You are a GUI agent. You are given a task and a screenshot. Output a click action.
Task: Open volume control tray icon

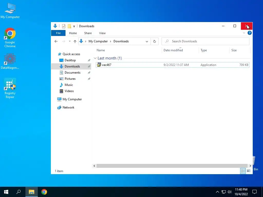pos(230,192)
